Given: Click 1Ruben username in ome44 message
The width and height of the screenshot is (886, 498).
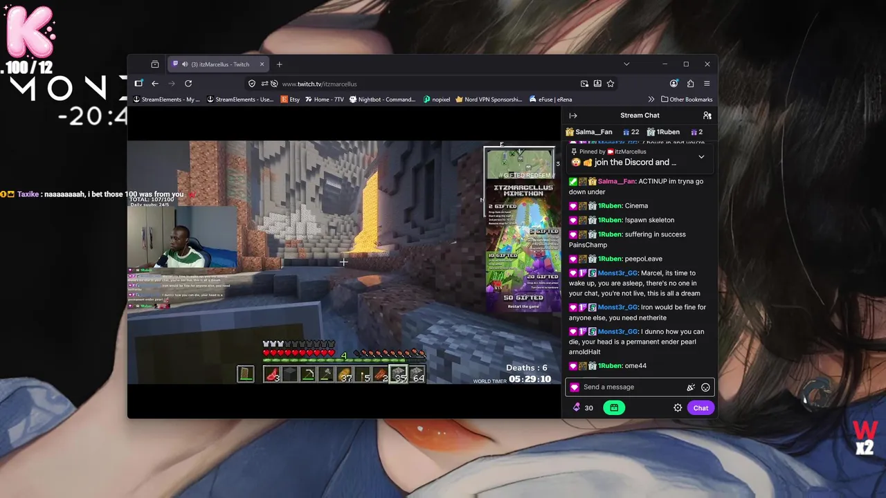Looking at the screenshot, I should pyautogui.click(x=609, y=366).
